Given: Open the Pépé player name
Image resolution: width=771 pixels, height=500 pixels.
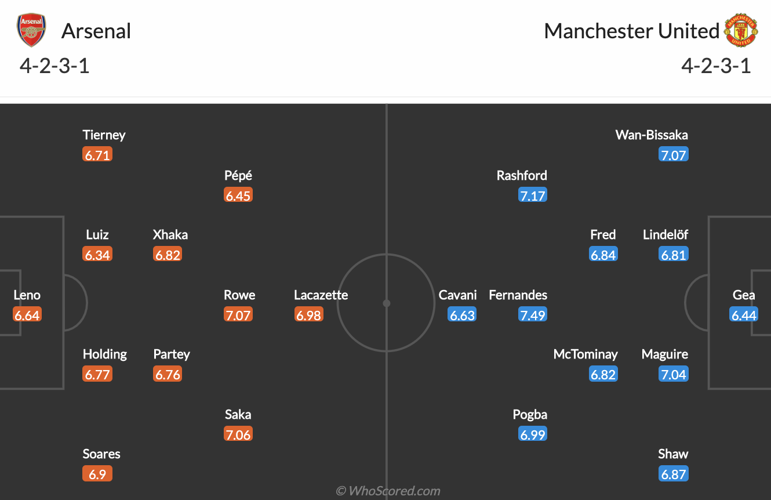Looking at the screenshot, I should [238, 175].
